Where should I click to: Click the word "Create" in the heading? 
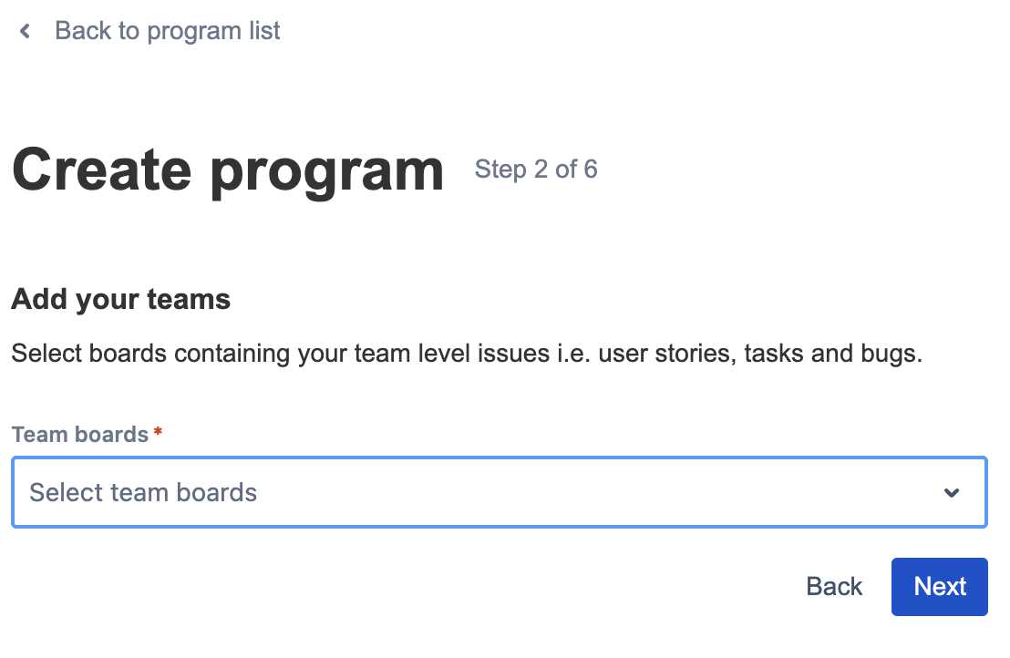[x=101, y=170]
